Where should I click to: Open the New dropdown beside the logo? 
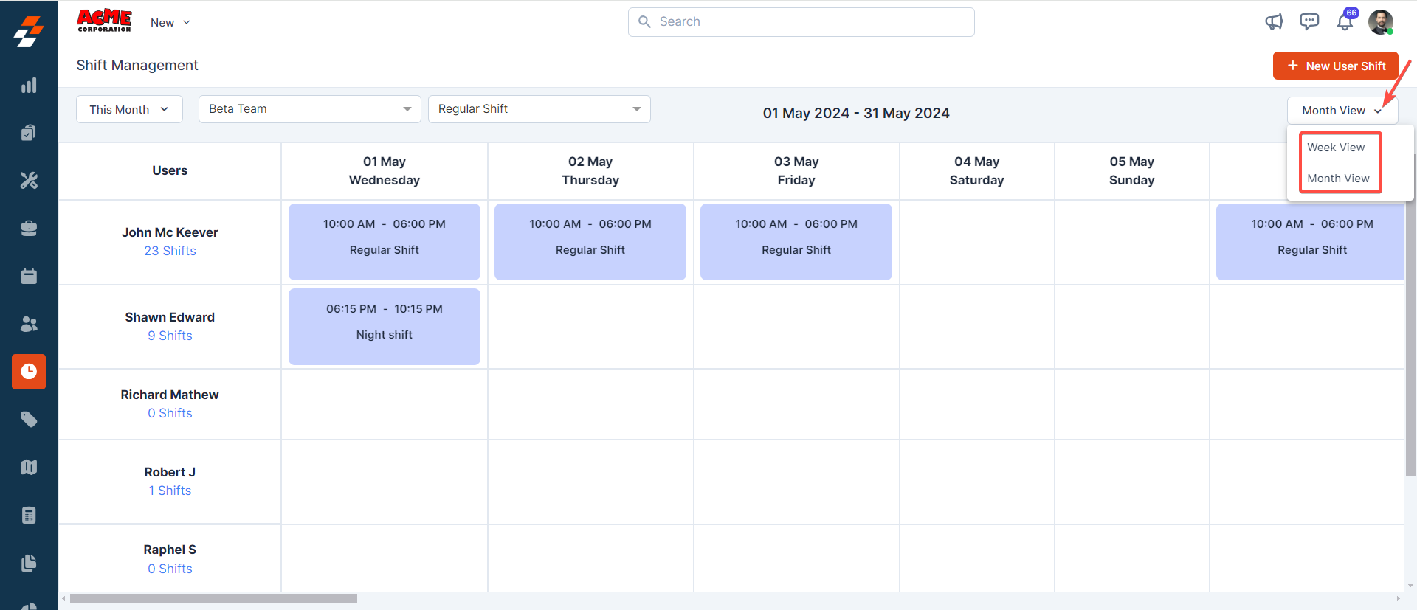click(x=170, y=23)
